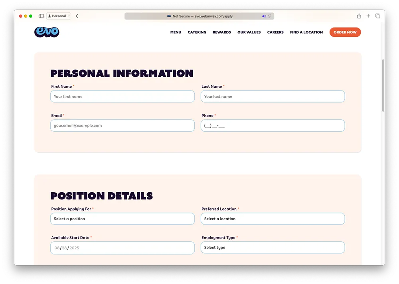Click the Email input field

pyautogui.click(x=122, y=125)
